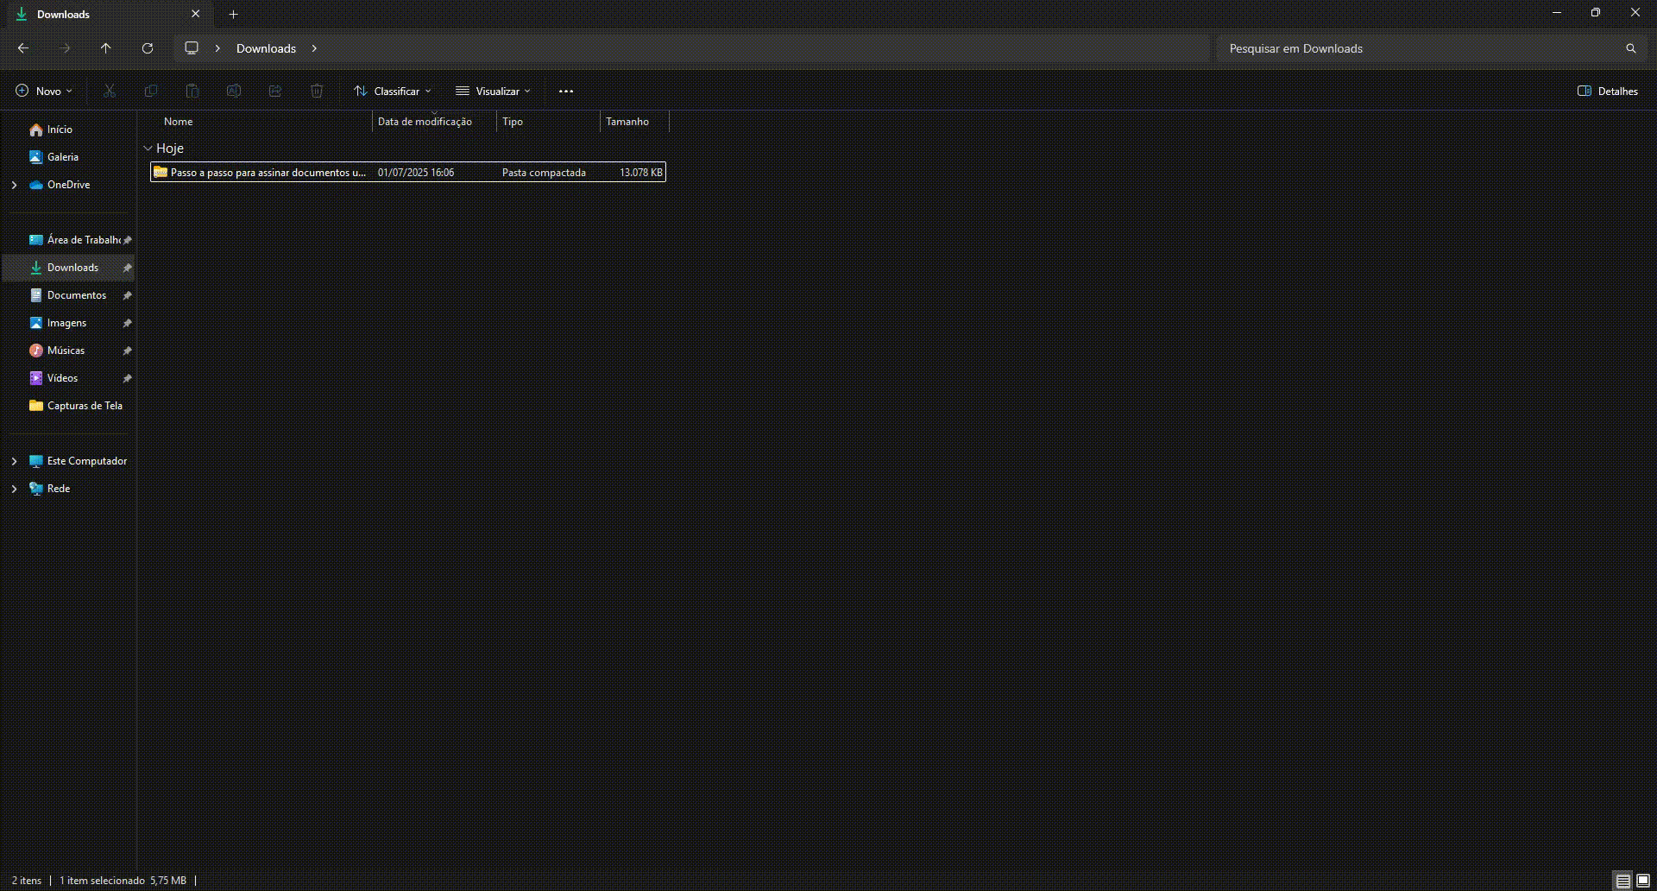This screenshot has width=1657, height=891.
Task: Collapse the Hoje group
Action: tap(148, 148)
